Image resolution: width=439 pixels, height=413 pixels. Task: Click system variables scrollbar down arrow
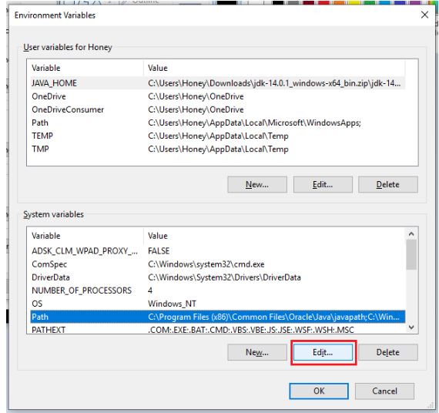(x=411, y=327)
